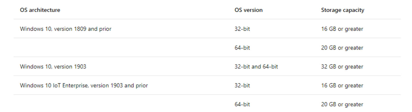Select the 'Windows 10, version 1903' cell
Viewport: 412px width, 112px height.
click(53, 67)
